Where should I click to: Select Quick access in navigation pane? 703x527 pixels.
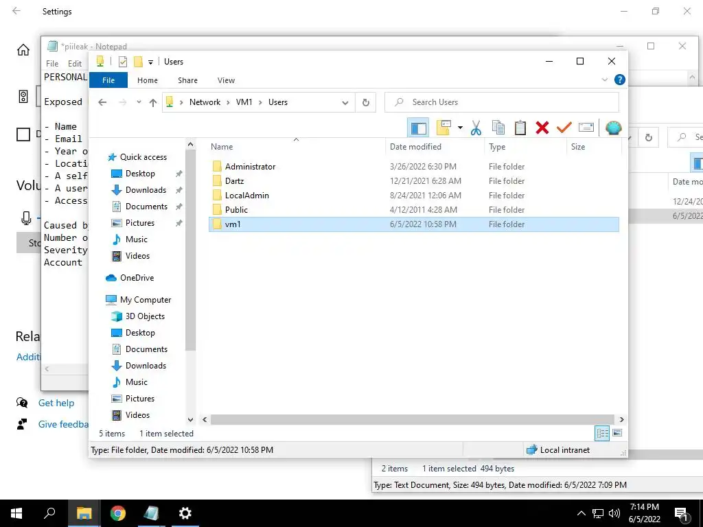pos(137,157)
